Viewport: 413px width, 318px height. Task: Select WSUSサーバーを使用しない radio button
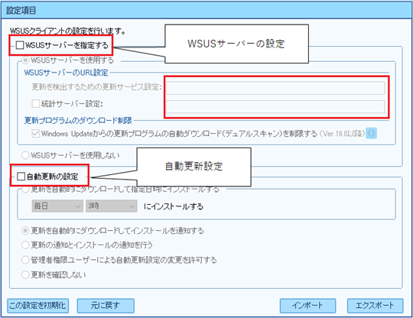pyautogui.click(x=25, y=155)
